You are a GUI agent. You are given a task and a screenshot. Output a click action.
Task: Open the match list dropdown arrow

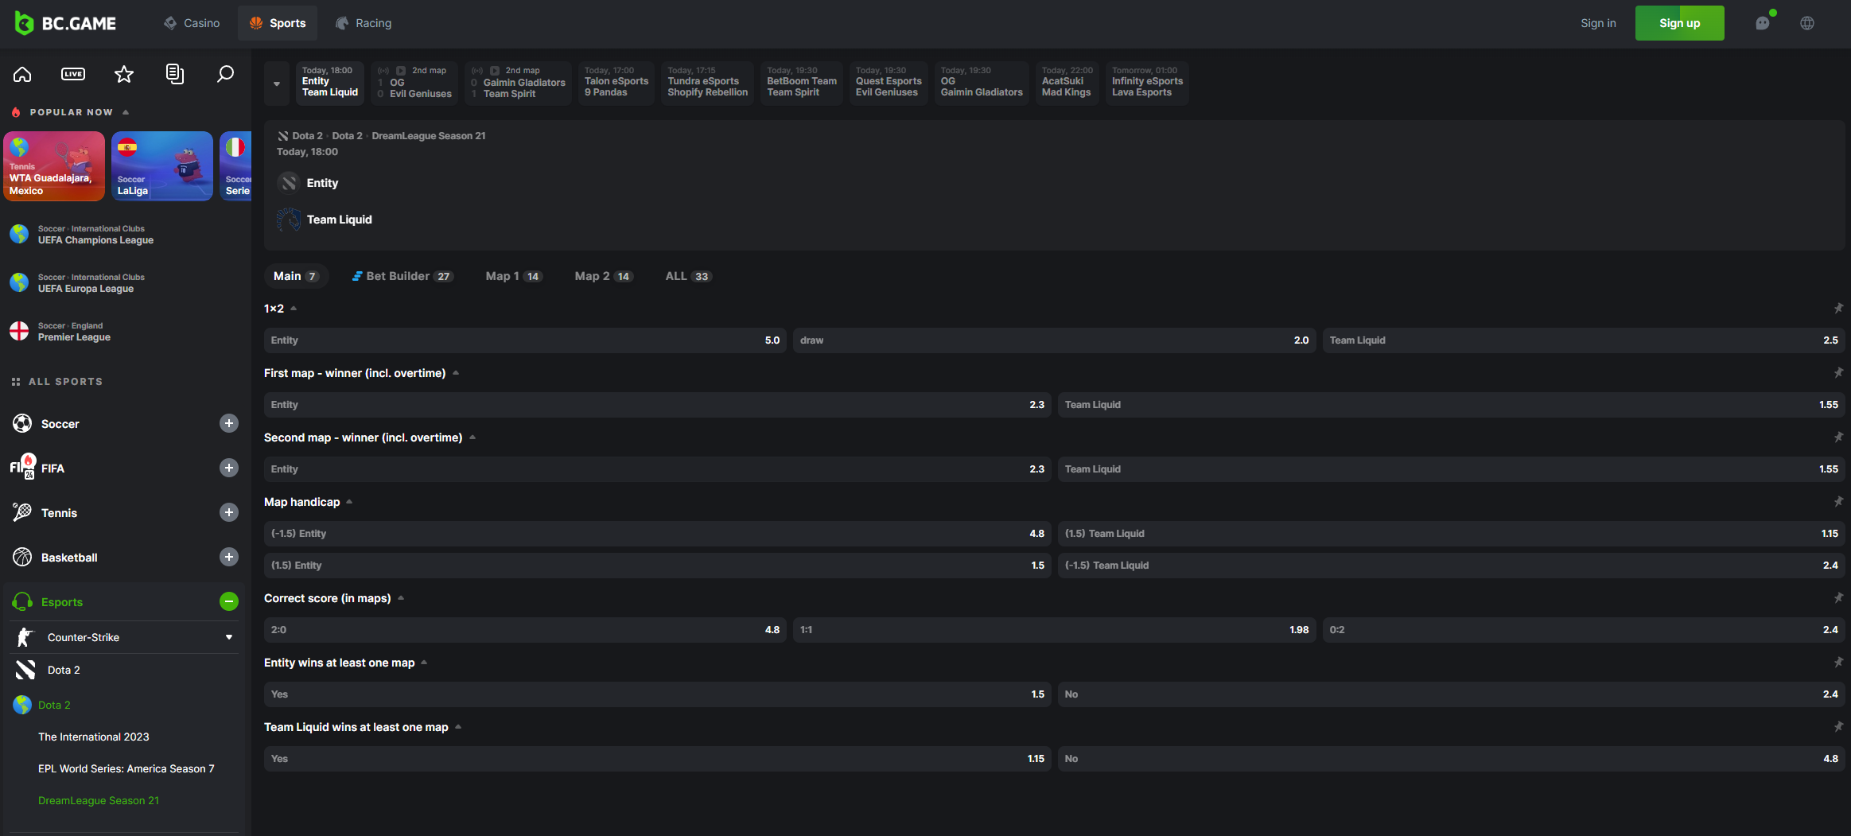(277, 84)
